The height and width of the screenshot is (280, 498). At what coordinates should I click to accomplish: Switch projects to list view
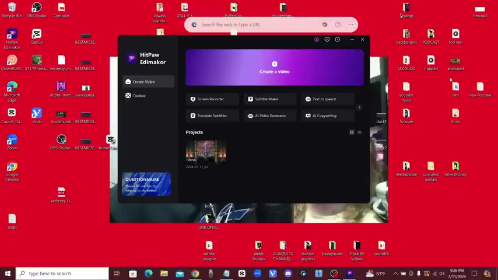point(360,132)
